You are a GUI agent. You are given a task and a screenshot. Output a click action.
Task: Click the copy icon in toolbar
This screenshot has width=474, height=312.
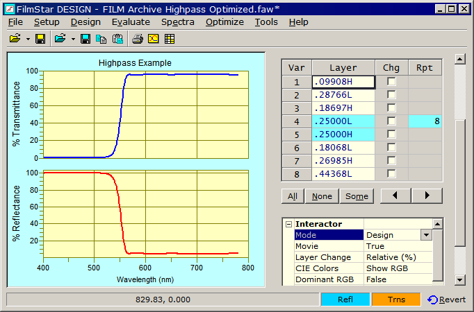[x=101, y=39]
